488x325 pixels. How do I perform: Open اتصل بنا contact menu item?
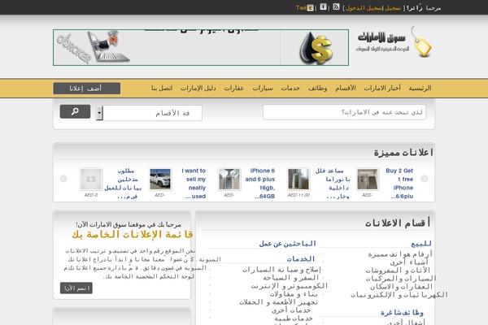[162, 89]
